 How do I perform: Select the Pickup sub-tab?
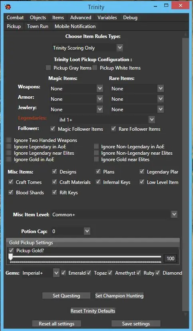point(14,26)
